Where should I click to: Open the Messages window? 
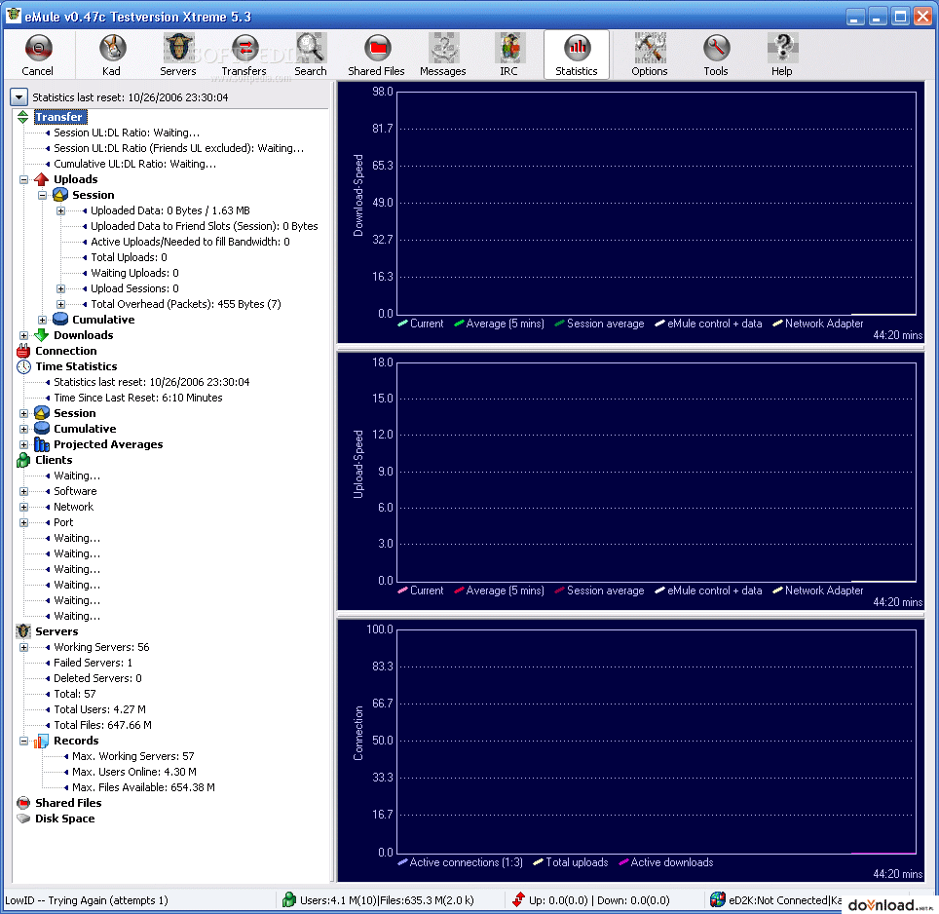pos(443,56)
